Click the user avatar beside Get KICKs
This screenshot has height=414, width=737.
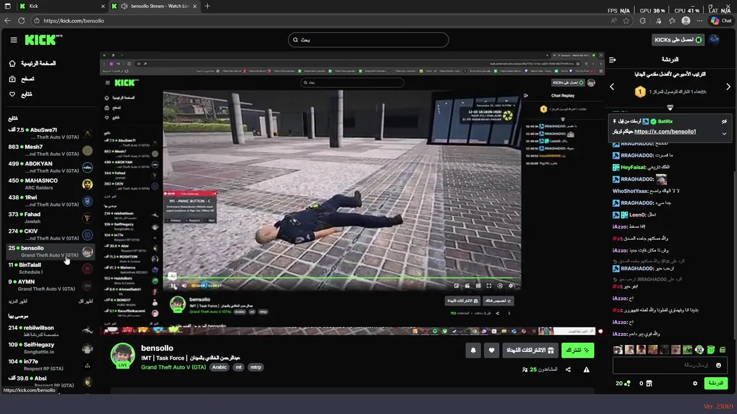pos(714,40)
